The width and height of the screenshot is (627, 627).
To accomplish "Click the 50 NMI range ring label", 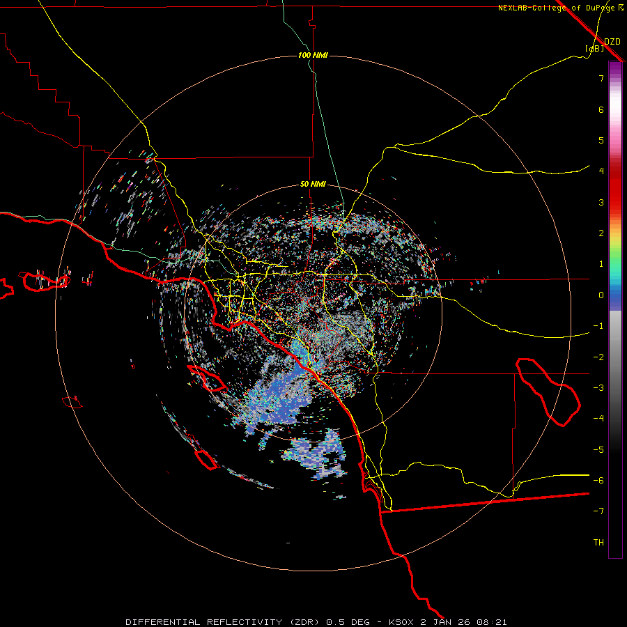I will (313, 185).
